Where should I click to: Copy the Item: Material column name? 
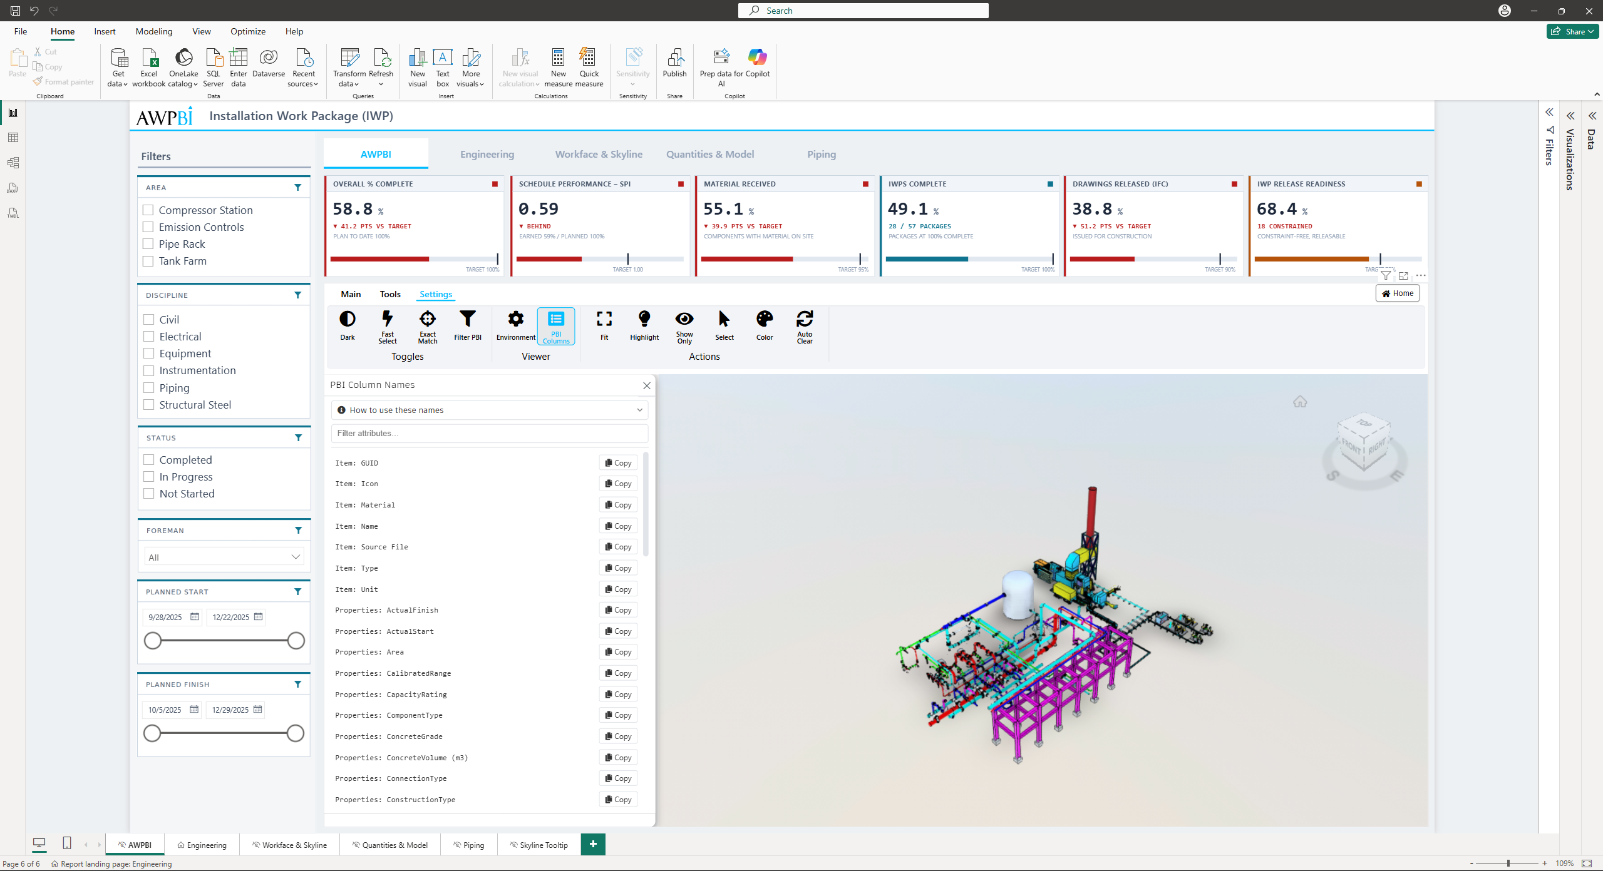coord(618,505)
